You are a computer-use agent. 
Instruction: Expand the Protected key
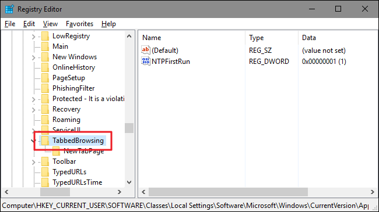click(34, 99)
